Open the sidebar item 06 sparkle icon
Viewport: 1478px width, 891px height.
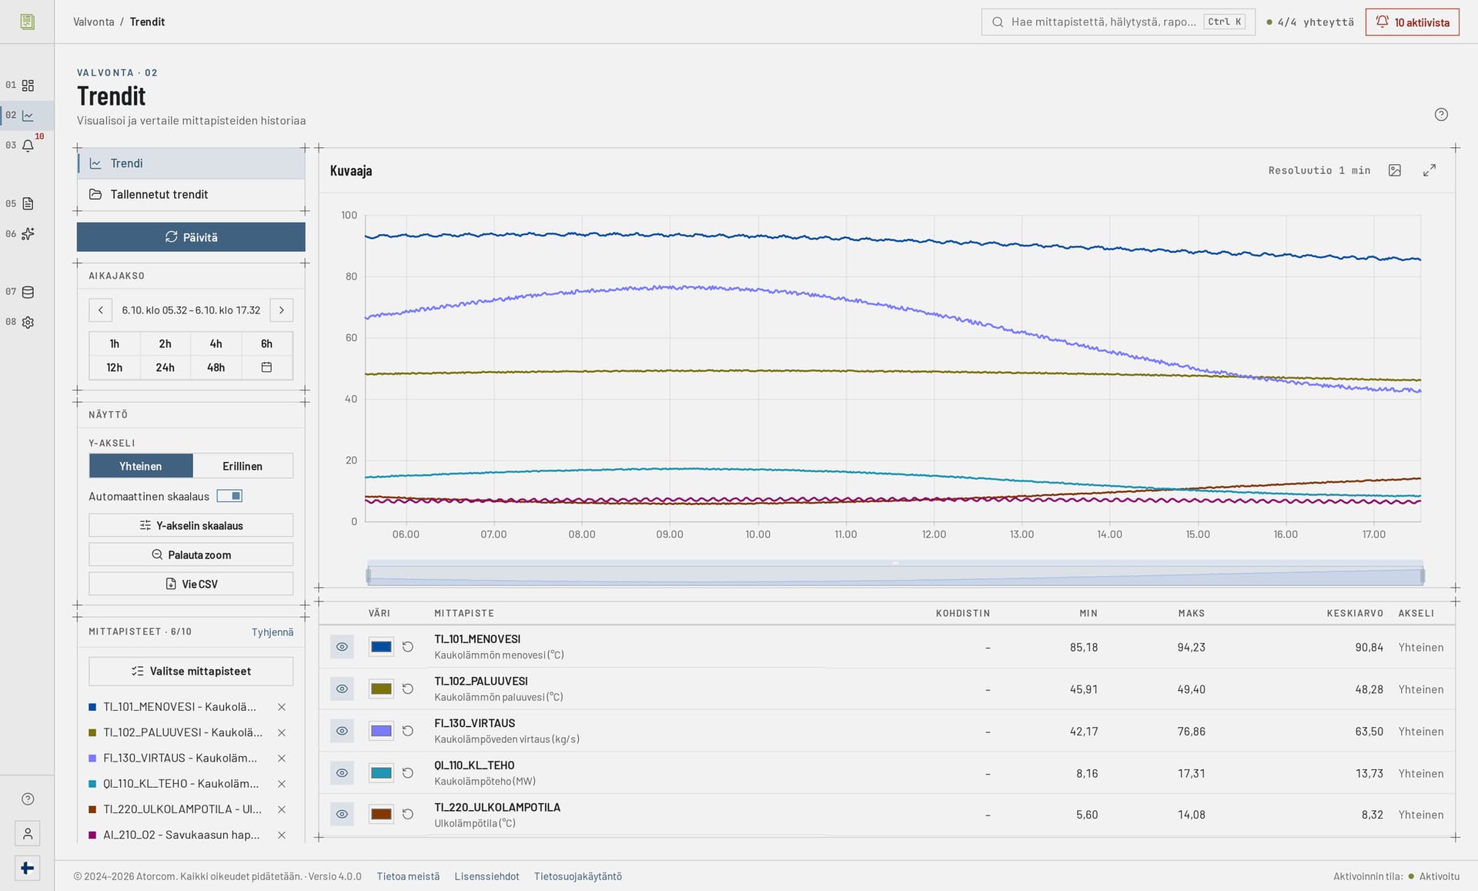click(28, 234)
